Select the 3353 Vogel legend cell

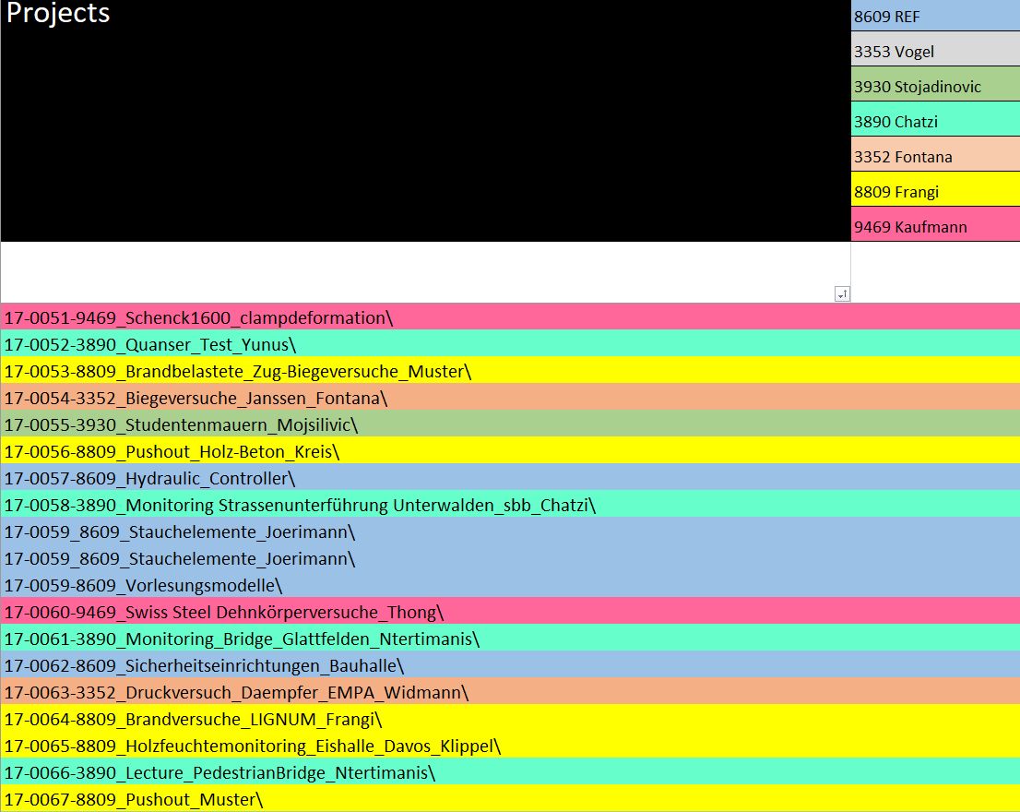(x=935, y=49)
